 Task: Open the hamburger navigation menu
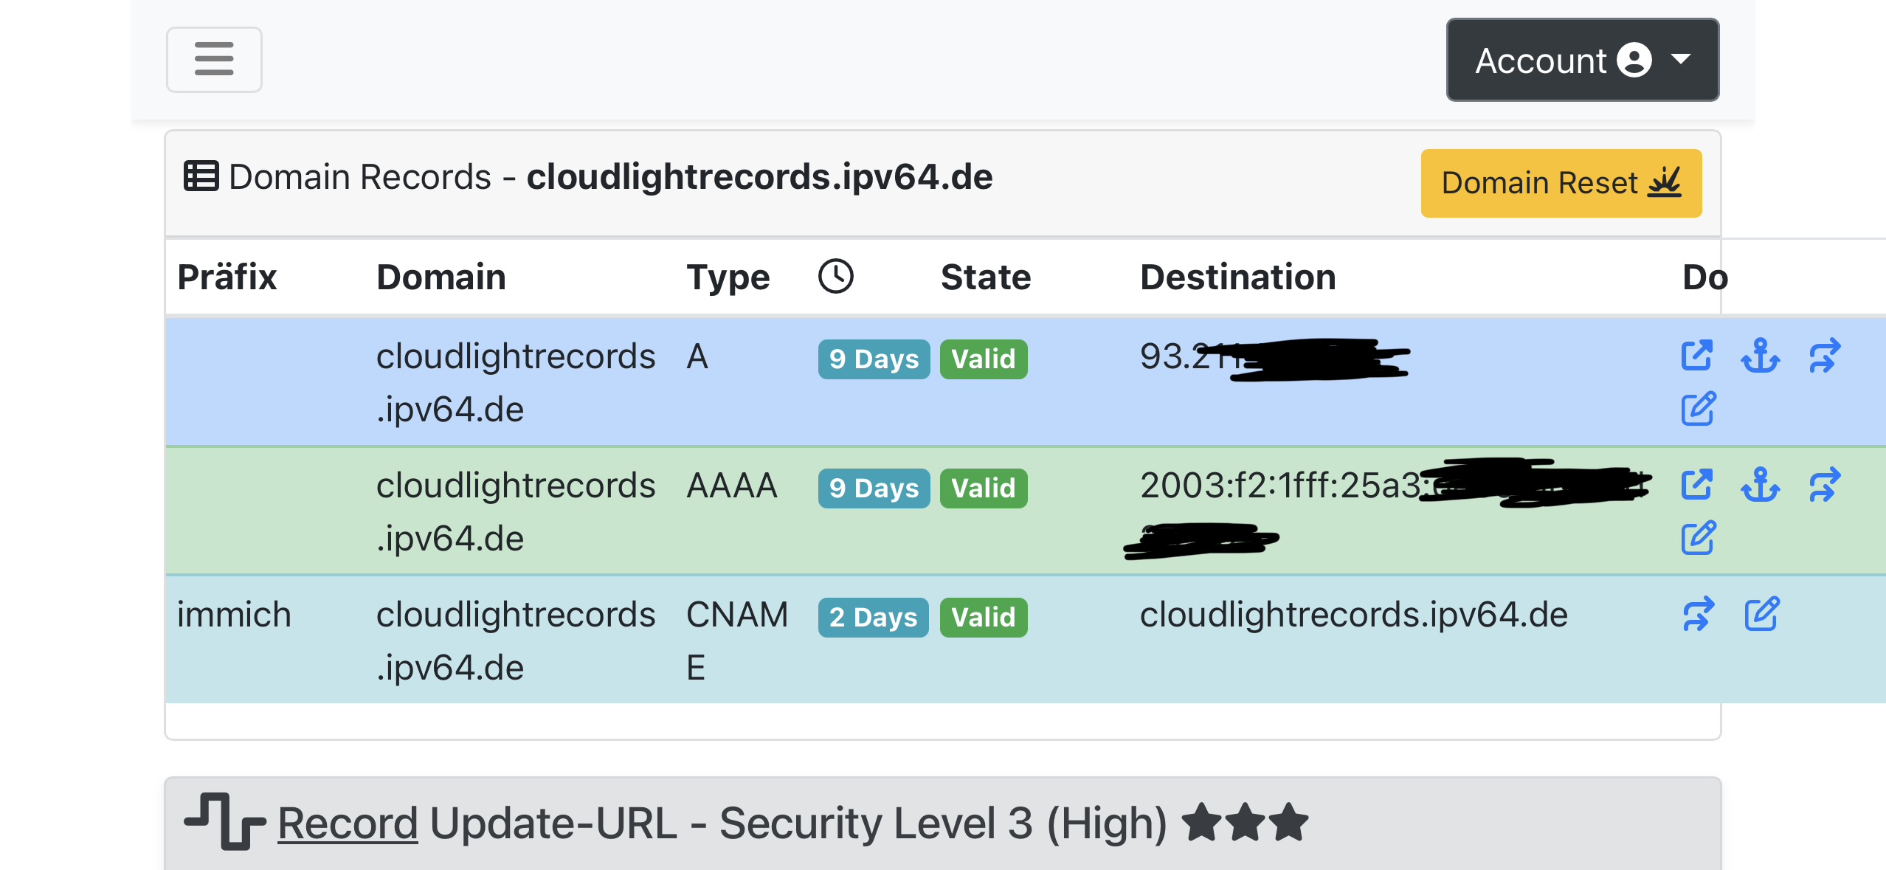point(214,60)
